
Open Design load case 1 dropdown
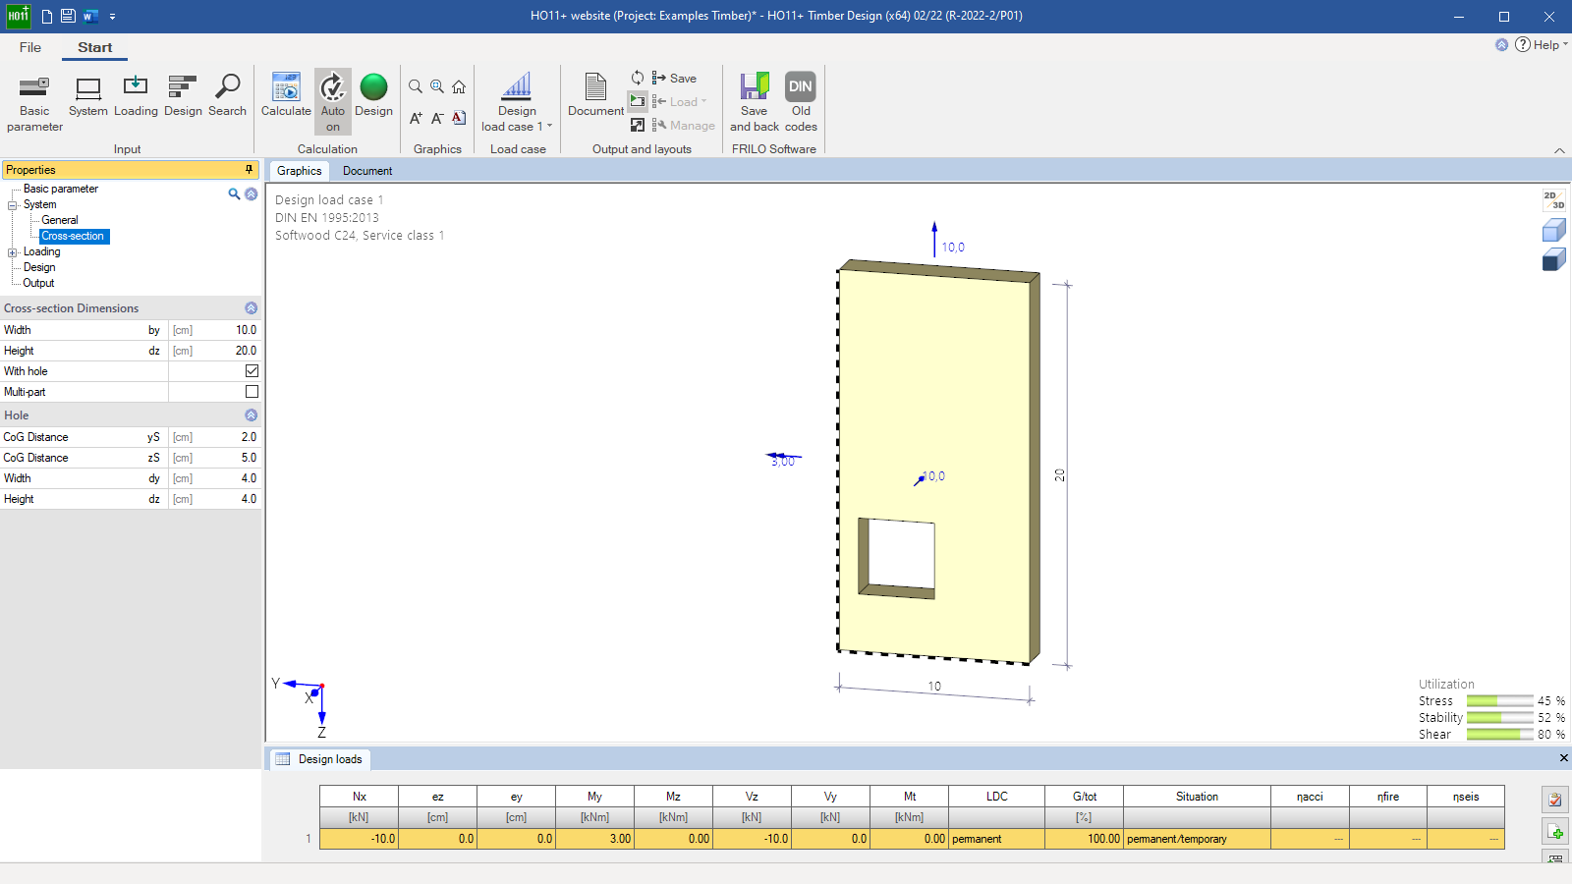click(517, 102)
